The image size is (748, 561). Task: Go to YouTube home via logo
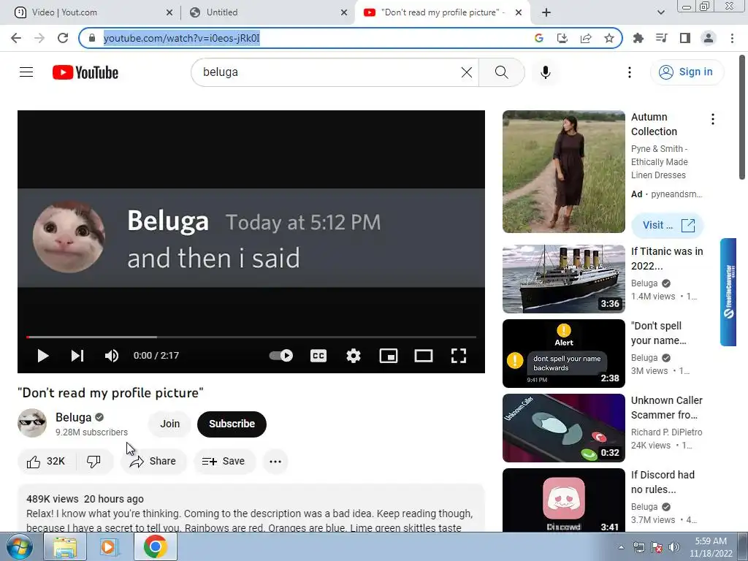point(85,72)
